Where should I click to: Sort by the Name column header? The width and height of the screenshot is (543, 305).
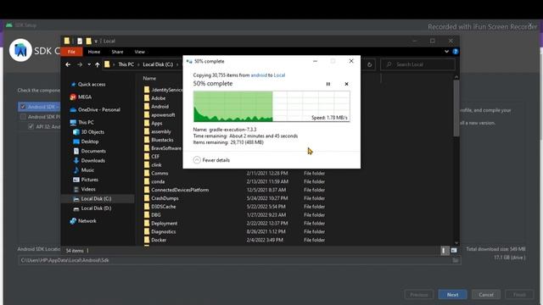click(149, 79)
